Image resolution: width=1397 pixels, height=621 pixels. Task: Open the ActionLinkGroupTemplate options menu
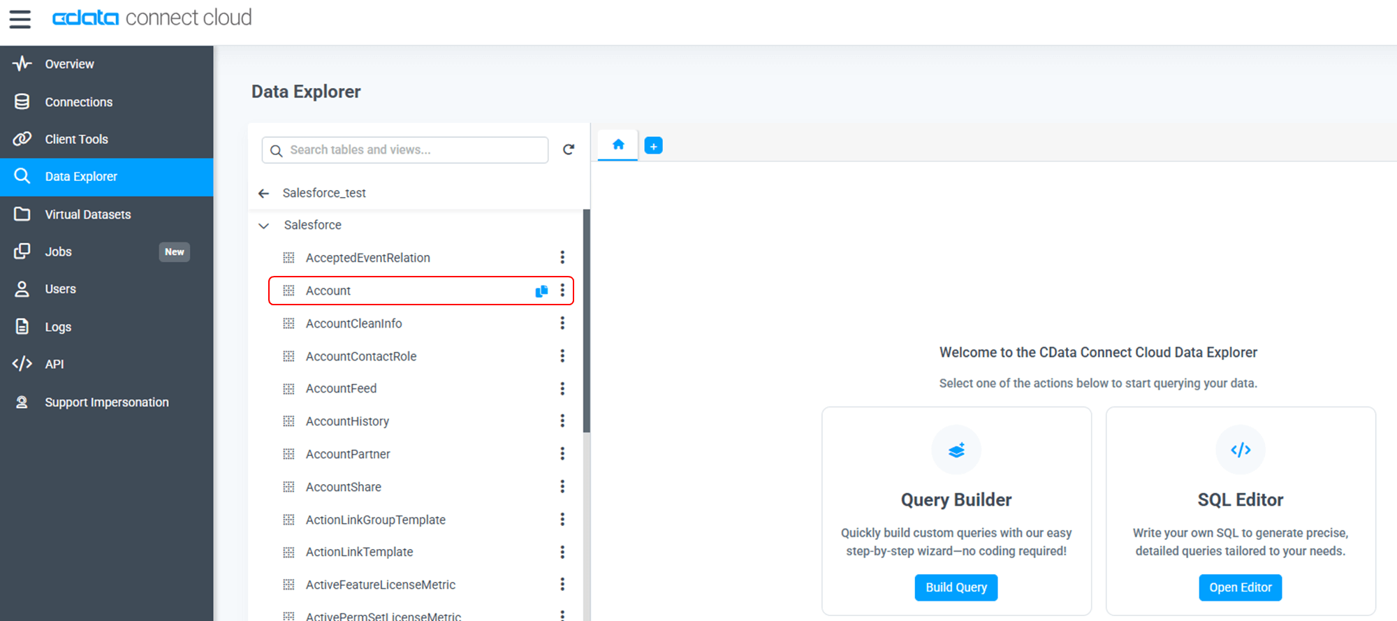(x=562, y=519)
